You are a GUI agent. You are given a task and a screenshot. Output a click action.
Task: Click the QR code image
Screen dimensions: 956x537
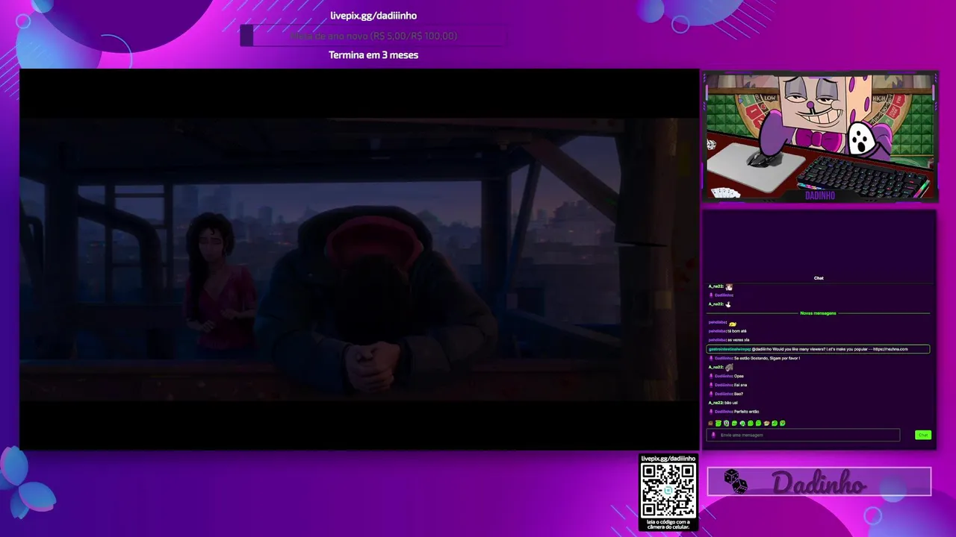click(668, 489)
